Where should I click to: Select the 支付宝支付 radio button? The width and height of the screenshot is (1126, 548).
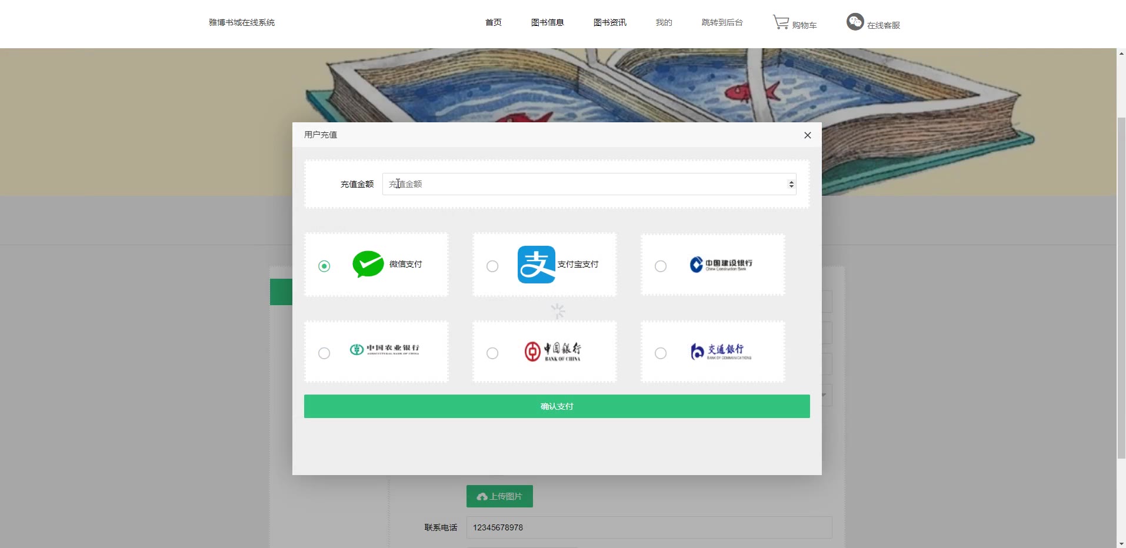pyautogui.click(x=492, y=266)
